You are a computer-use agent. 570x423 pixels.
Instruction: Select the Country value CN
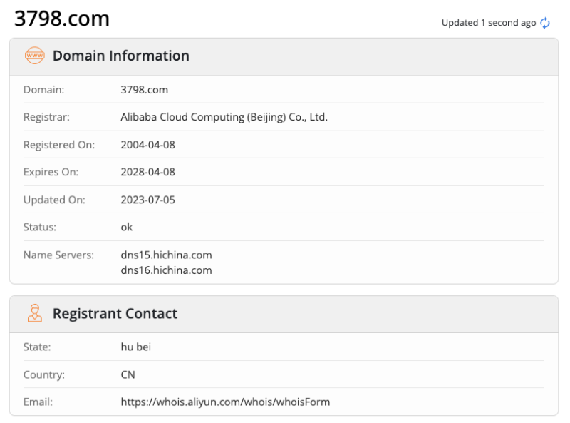coord(127,374)
